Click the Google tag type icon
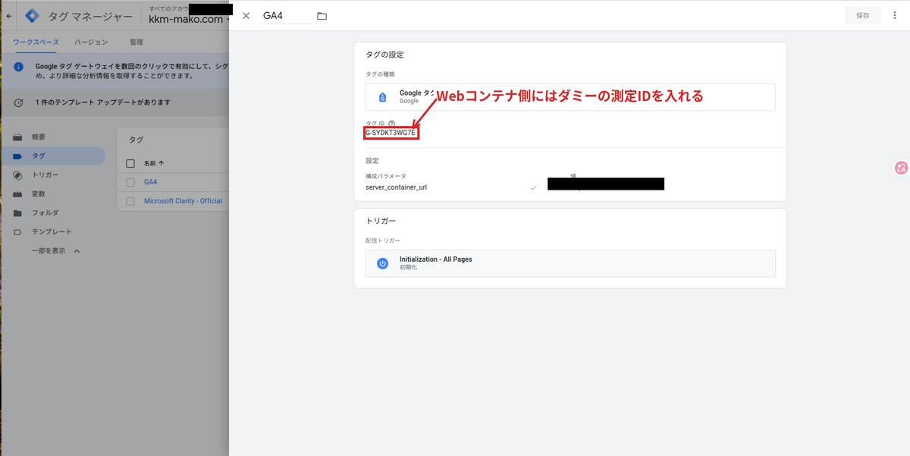The image size is (910, 456). (x=383, y=97)
